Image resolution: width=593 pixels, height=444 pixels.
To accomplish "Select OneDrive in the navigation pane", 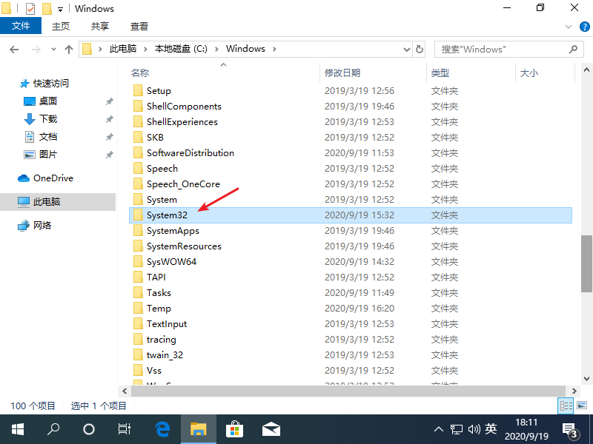I will pyautogui.click(x=53, y=178).
